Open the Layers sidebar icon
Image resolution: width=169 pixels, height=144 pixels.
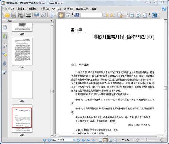point(5,45)
